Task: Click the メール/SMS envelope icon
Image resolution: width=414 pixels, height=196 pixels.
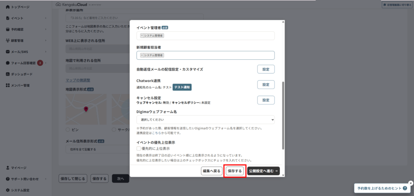Action: click(8, 52)
